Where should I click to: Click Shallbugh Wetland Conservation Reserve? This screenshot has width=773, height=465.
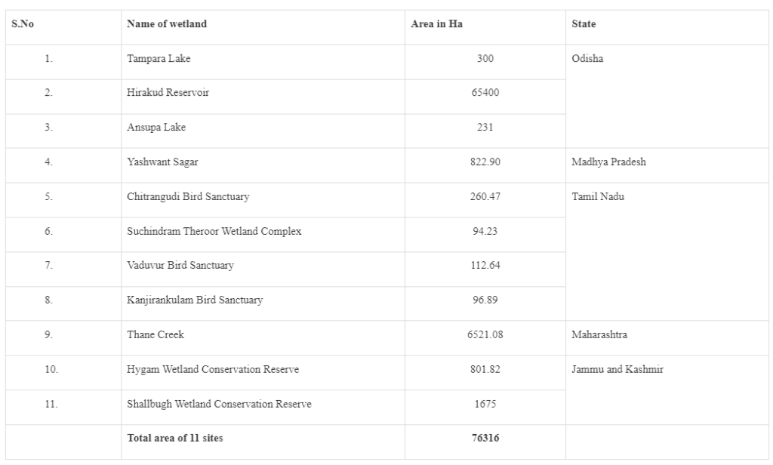(219, 404)
